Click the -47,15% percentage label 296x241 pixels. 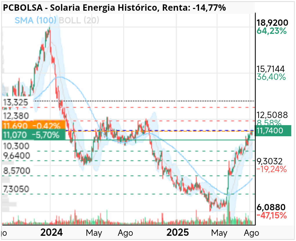coord(272,216)
